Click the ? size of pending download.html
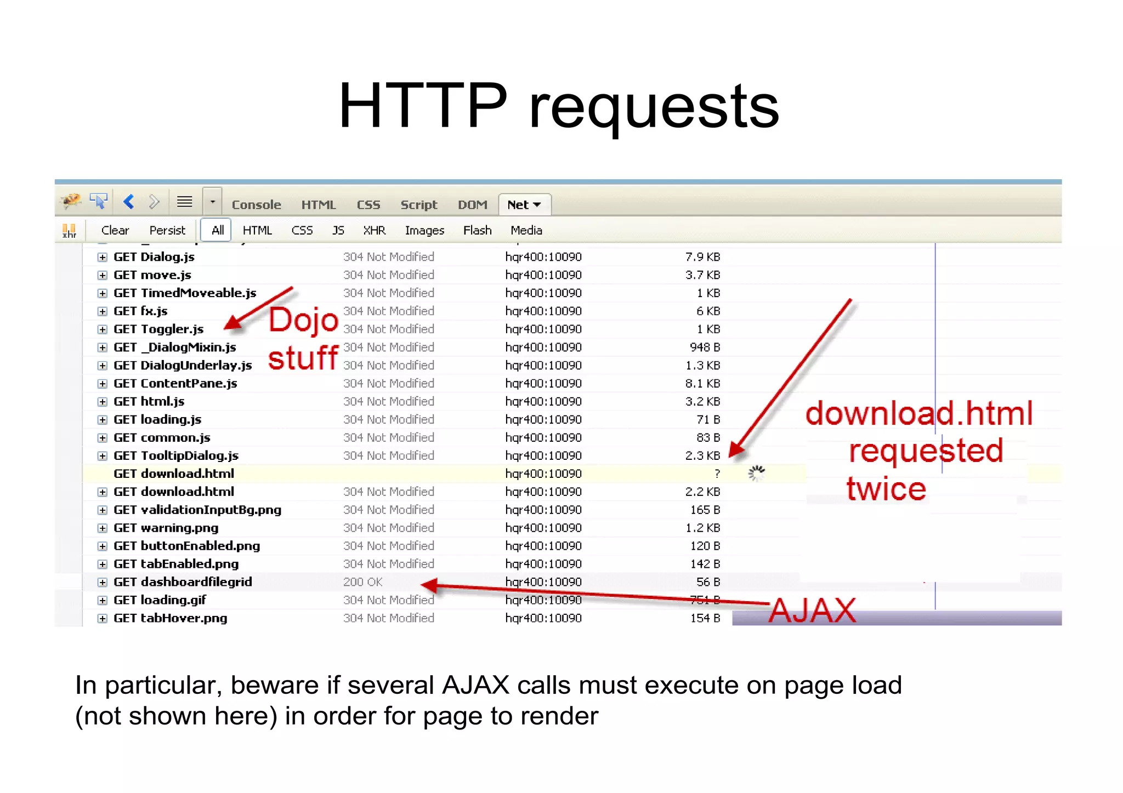The height and width of the screenshot is (793, 1123). [717, 473]
